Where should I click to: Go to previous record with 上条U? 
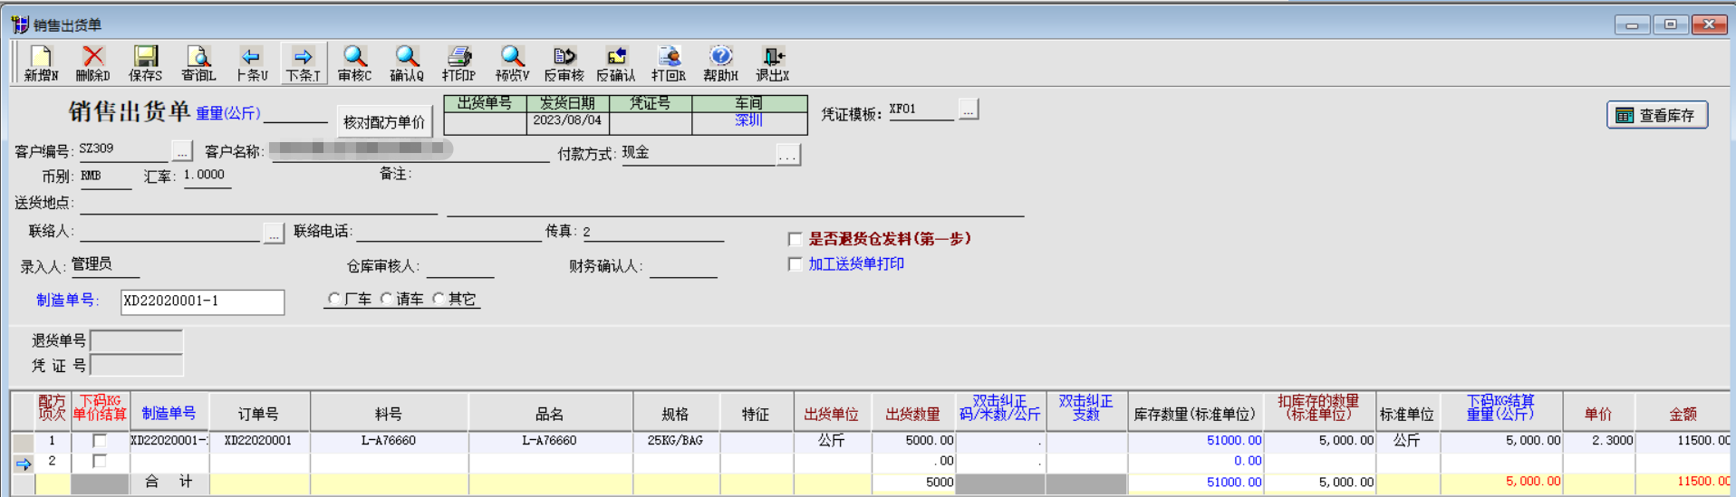251,63
